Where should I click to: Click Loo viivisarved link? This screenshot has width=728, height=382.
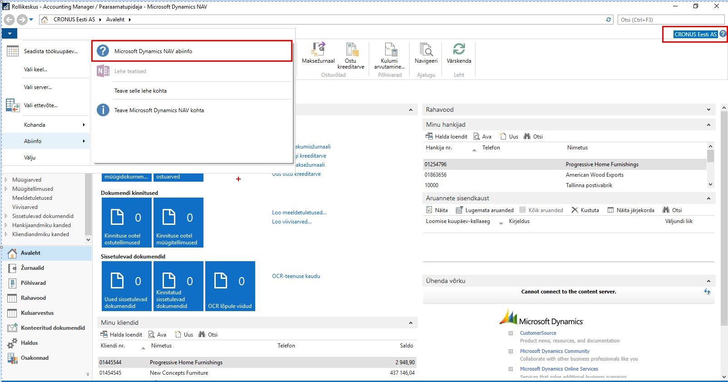[x=292, y=222]
